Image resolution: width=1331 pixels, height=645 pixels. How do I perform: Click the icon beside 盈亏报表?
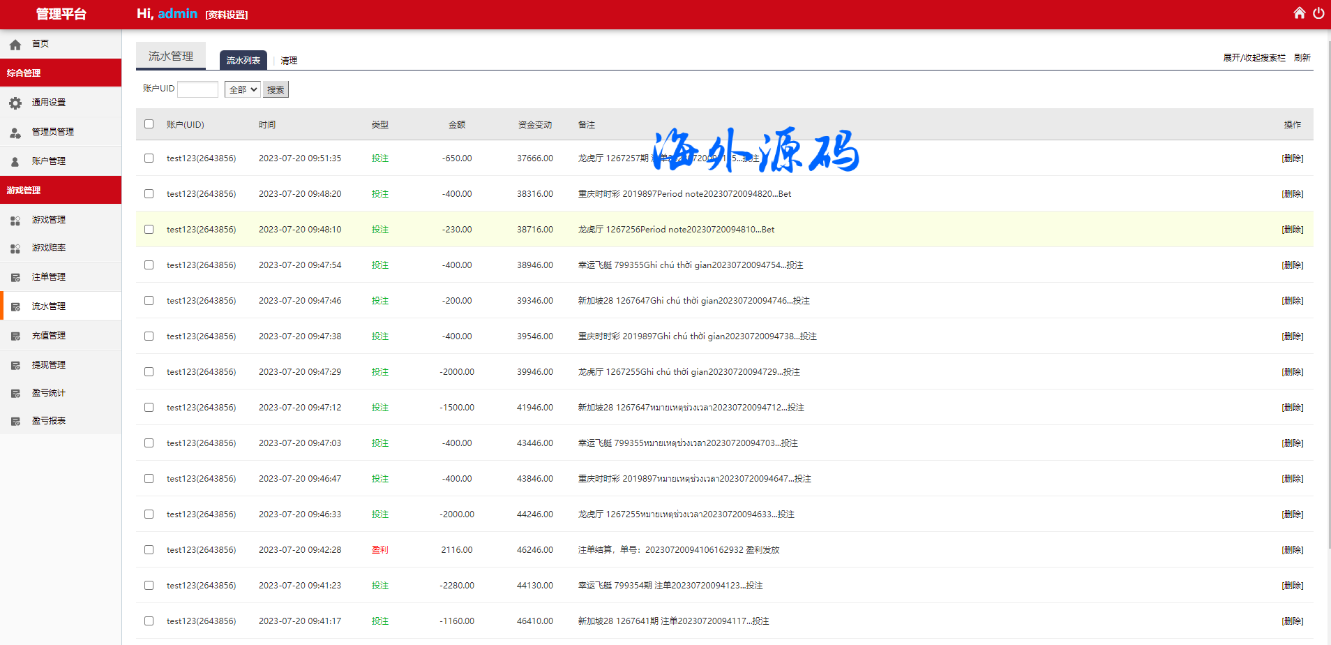[x=15, y=422]
